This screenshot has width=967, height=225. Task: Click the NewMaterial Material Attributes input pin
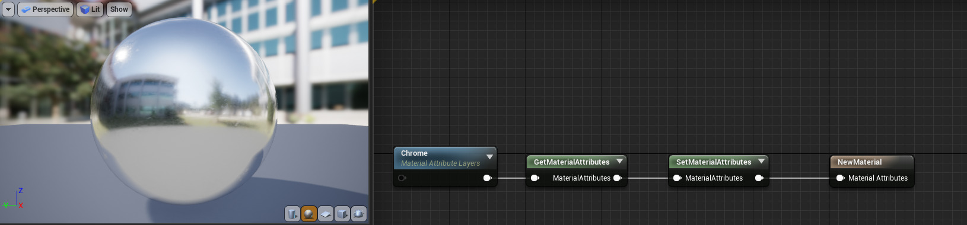841,178
